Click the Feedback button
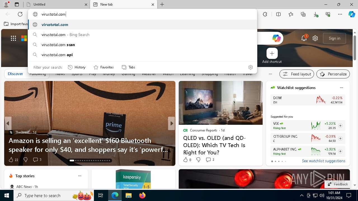 pyautogui.click(x=338, y=184)
